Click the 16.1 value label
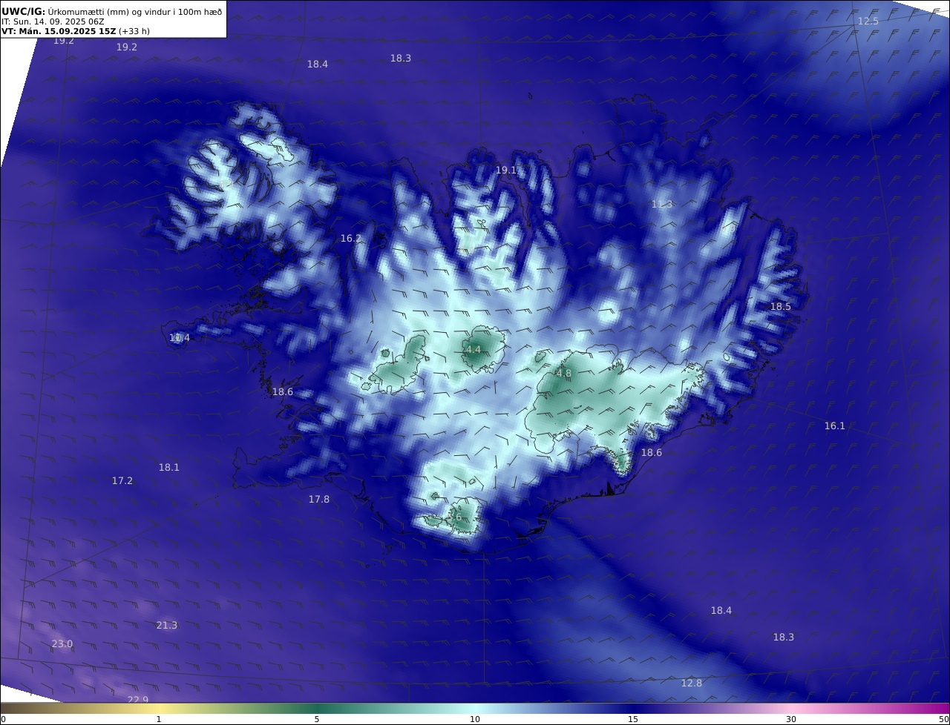950x725 pixels. [835, 426]
